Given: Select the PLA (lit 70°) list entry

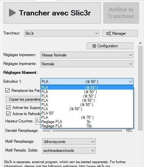Looking at the screenshot, I should [x=87, y=117].
